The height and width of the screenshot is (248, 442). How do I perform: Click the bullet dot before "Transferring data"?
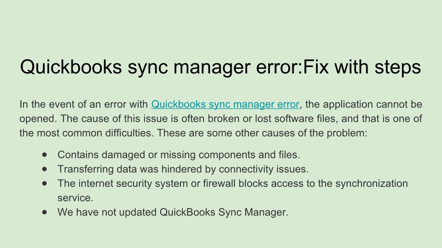[x=45, y=169]
